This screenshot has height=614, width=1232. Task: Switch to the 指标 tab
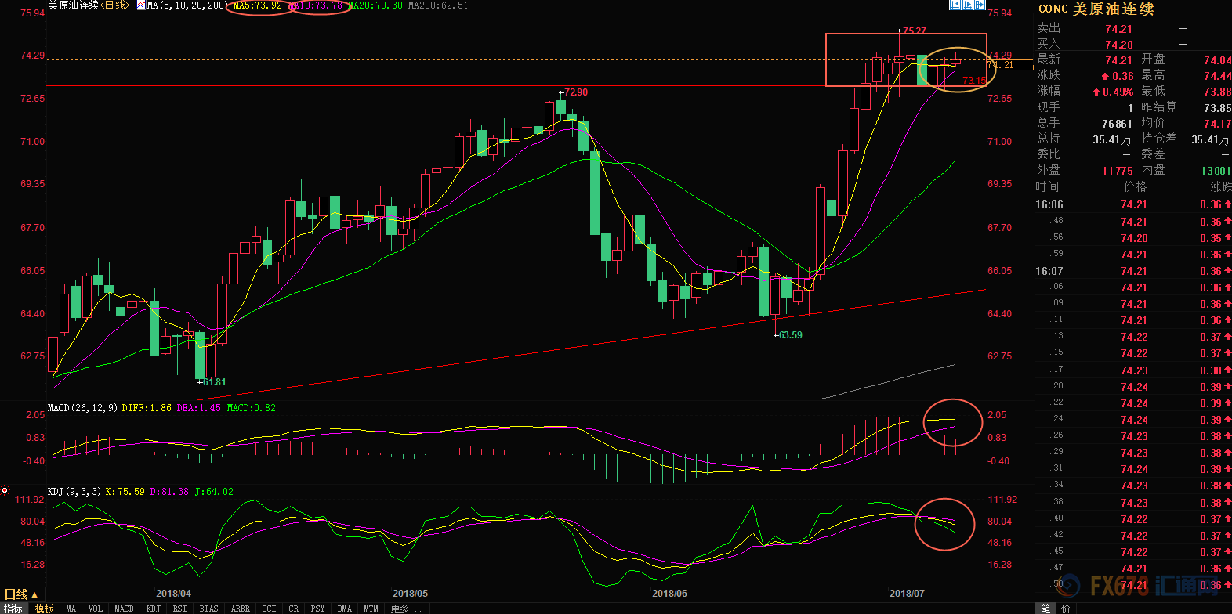pyautogui.click(x=13, y=609)
